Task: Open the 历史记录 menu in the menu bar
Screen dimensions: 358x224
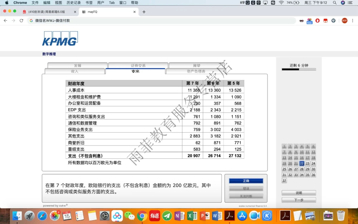Action: click(73, 3)
